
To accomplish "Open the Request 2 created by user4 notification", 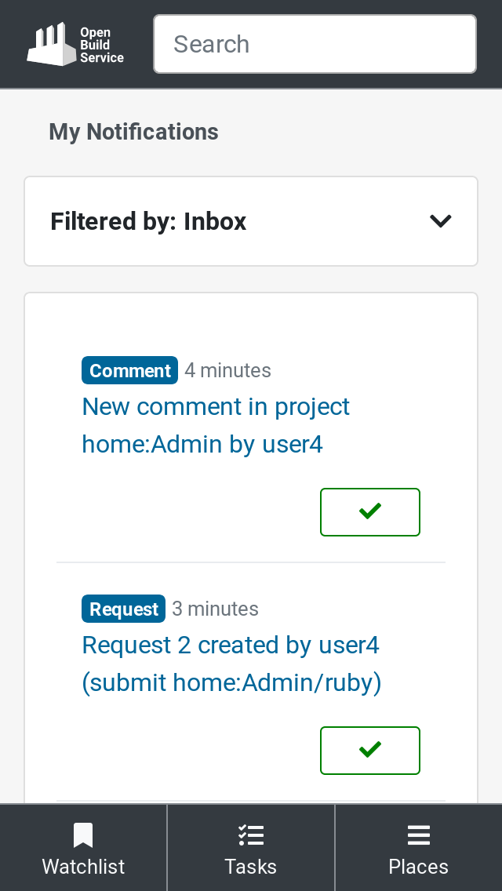I will click(x=231, y=664).
